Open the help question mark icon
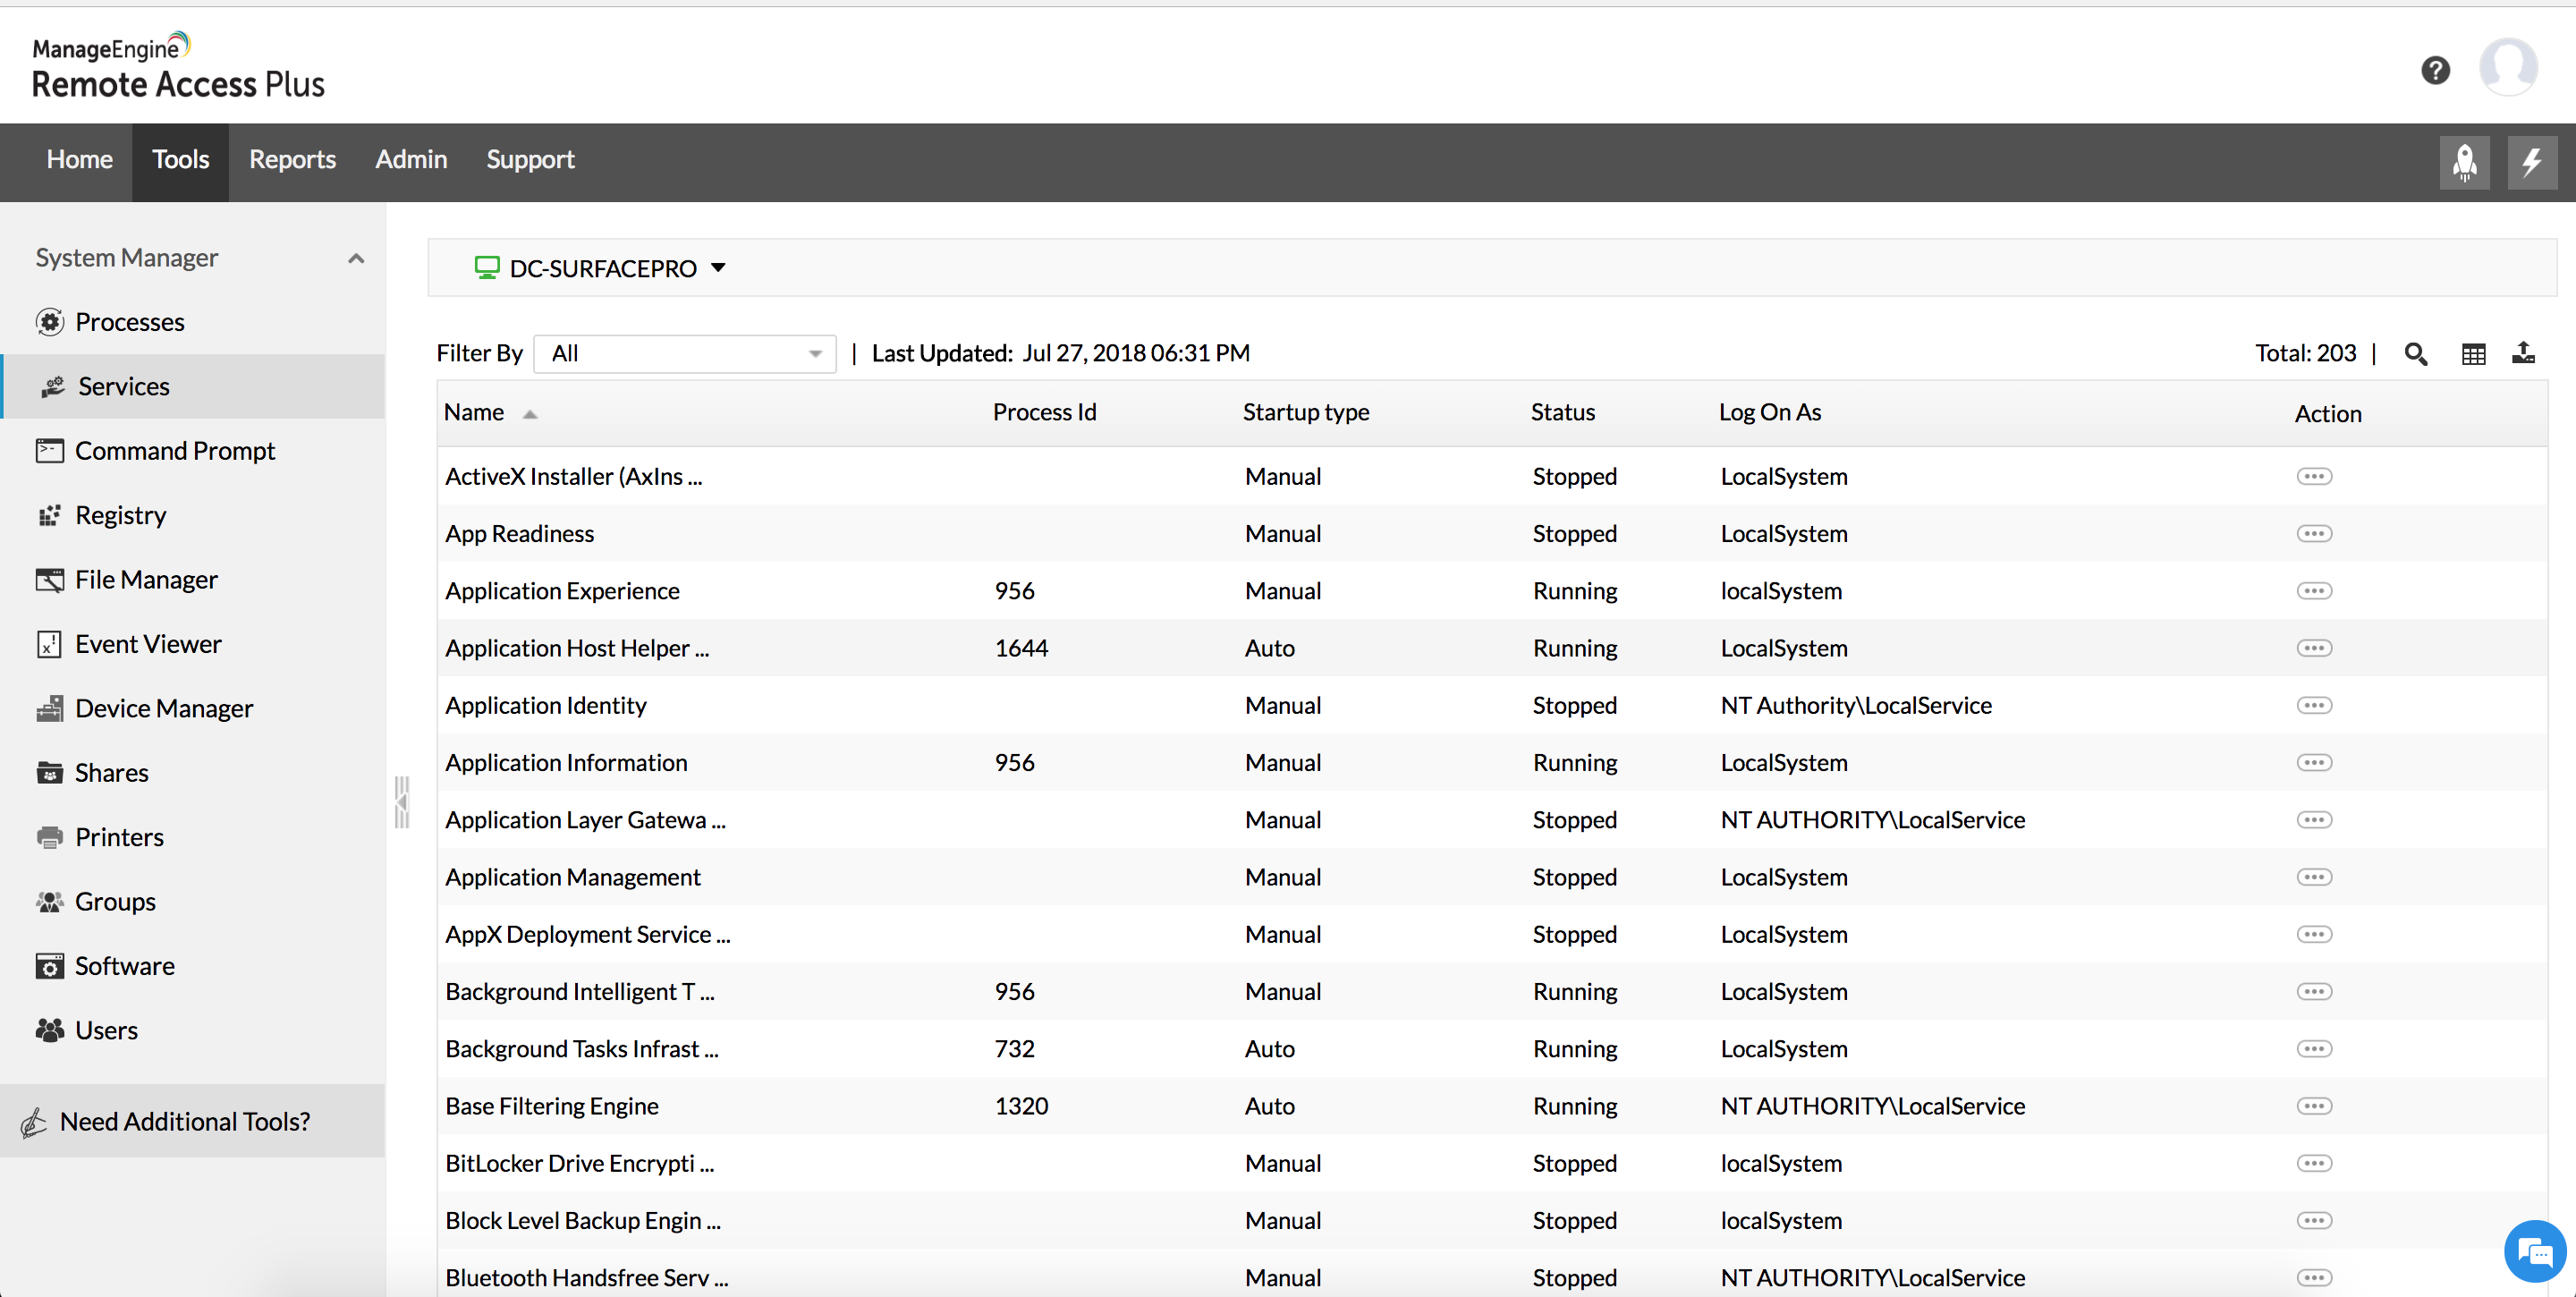Viewport: 2576px width, 1297px height. [2435, 70]
